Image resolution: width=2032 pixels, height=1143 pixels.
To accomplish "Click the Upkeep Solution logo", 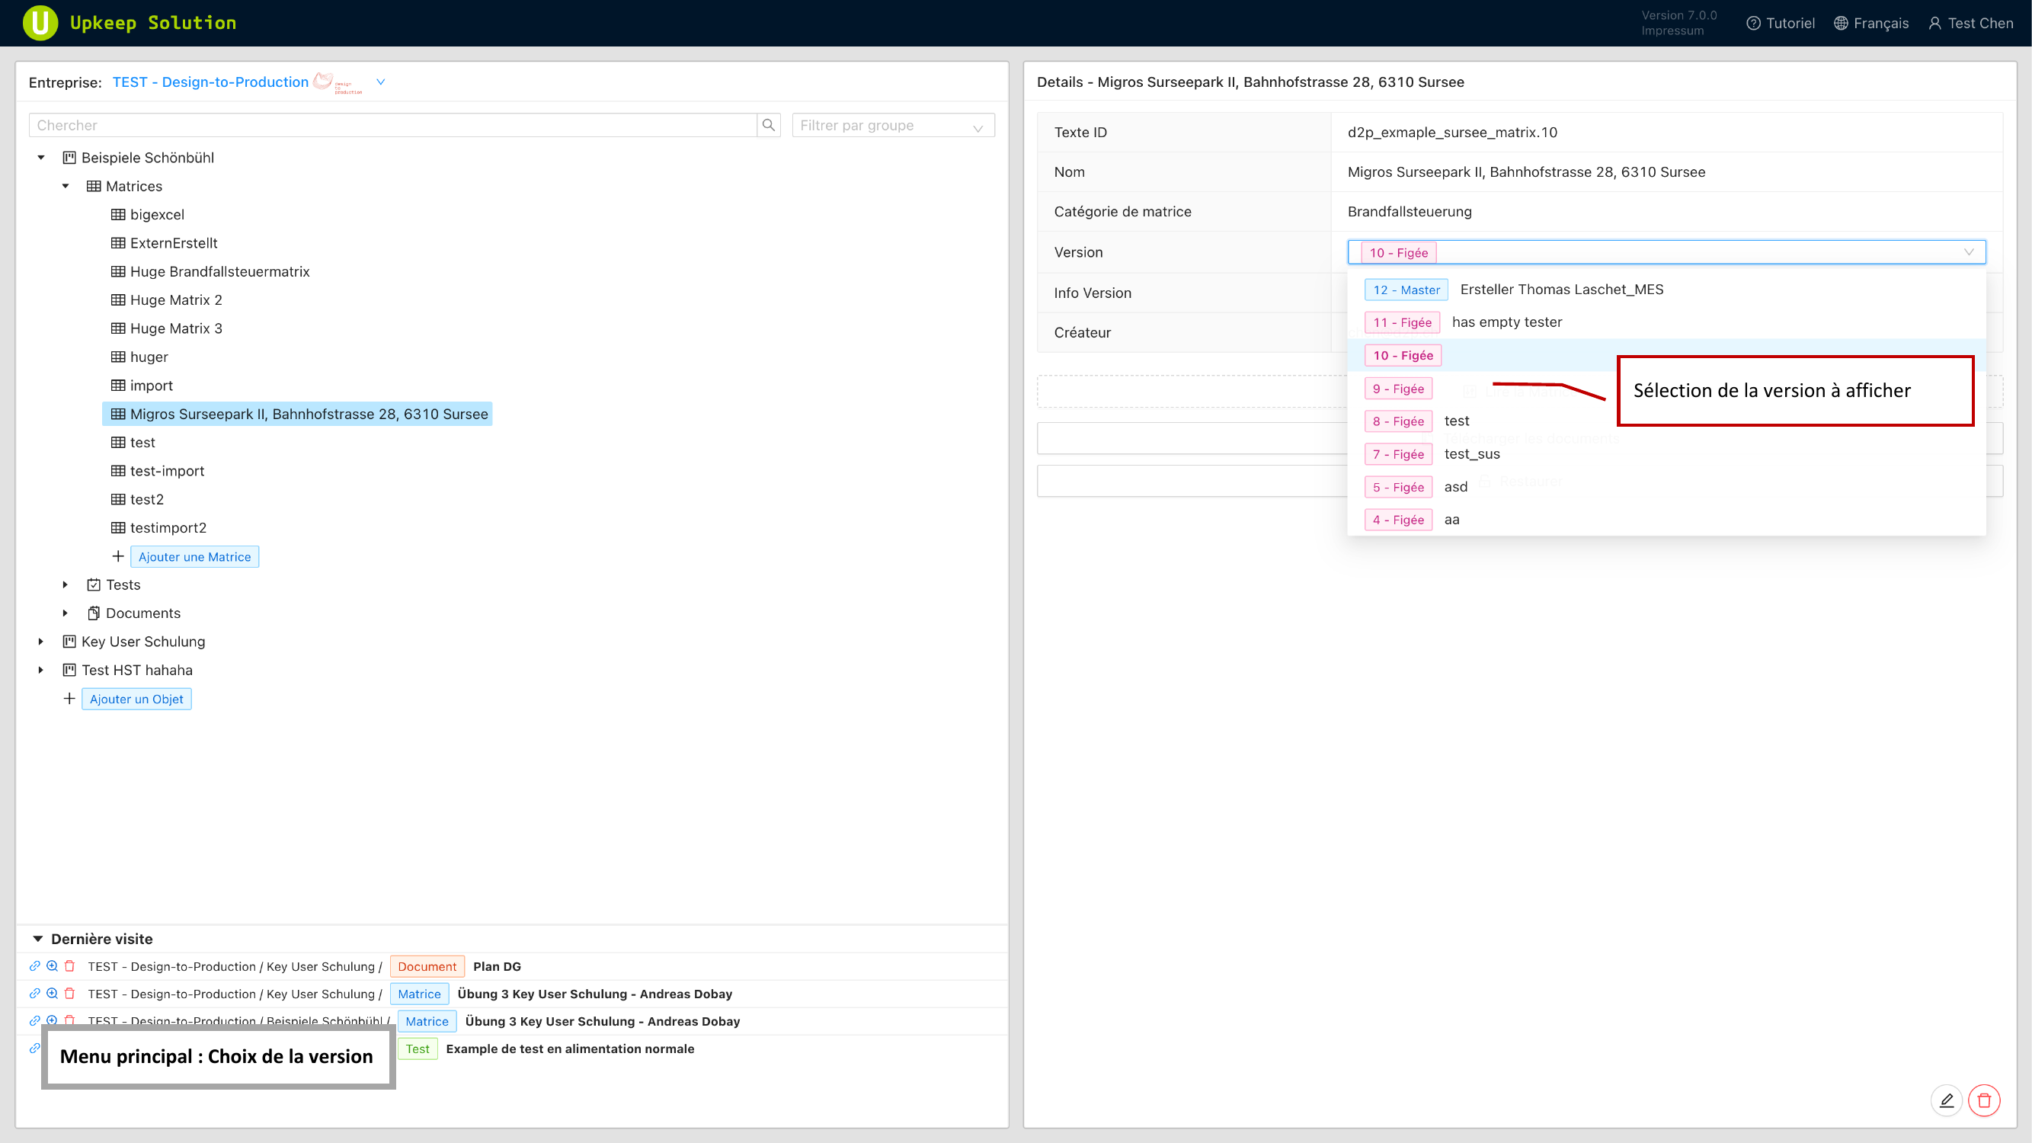I will [x=40, y=23].
